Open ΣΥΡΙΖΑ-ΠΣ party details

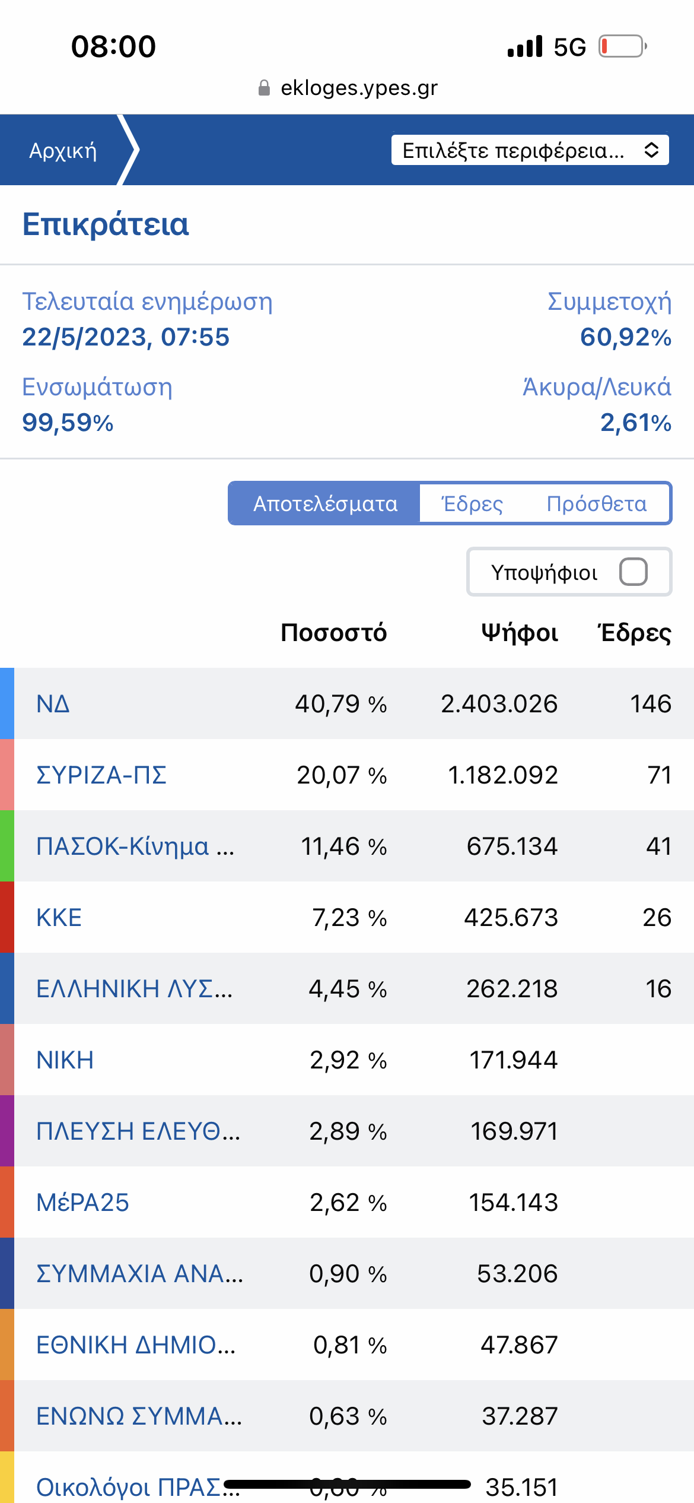pos(101,775)
